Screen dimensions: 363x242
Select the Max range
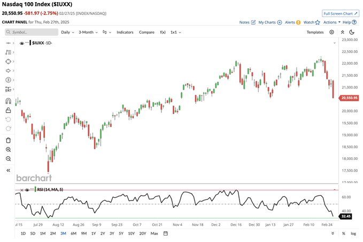click(154, 233)
